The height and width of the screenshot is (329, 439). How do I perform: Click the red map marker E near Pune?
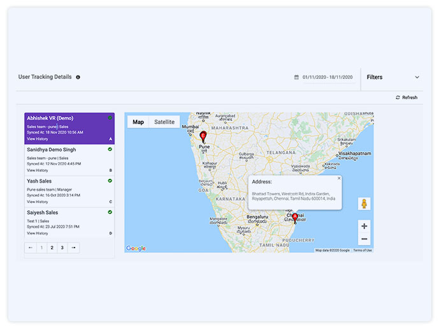tap(203, 137)
